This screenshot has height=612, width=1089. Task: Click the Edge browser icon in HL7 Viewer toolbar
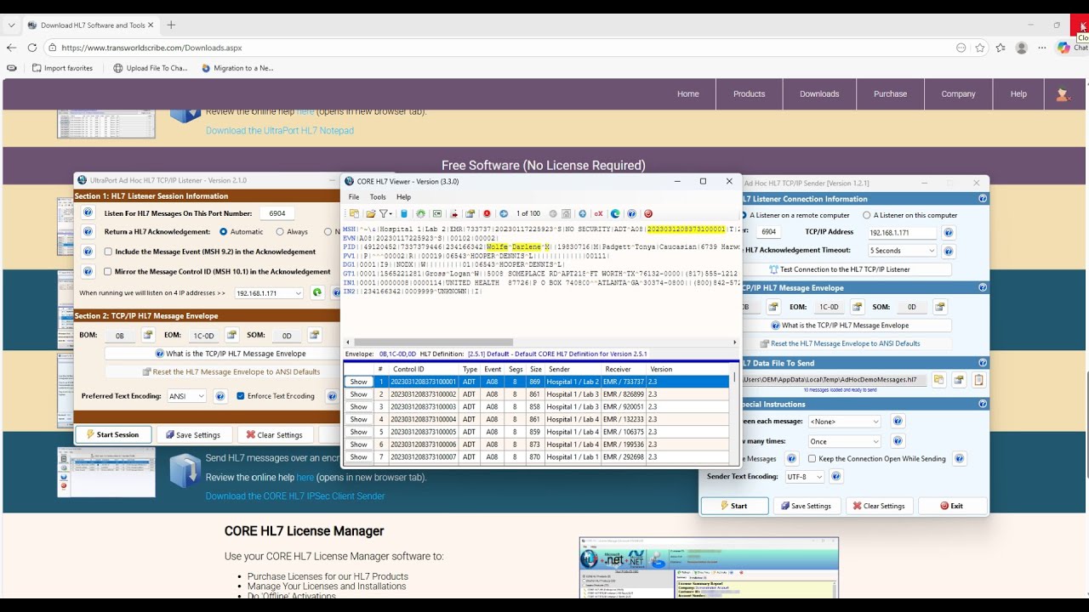click(615, 213)
